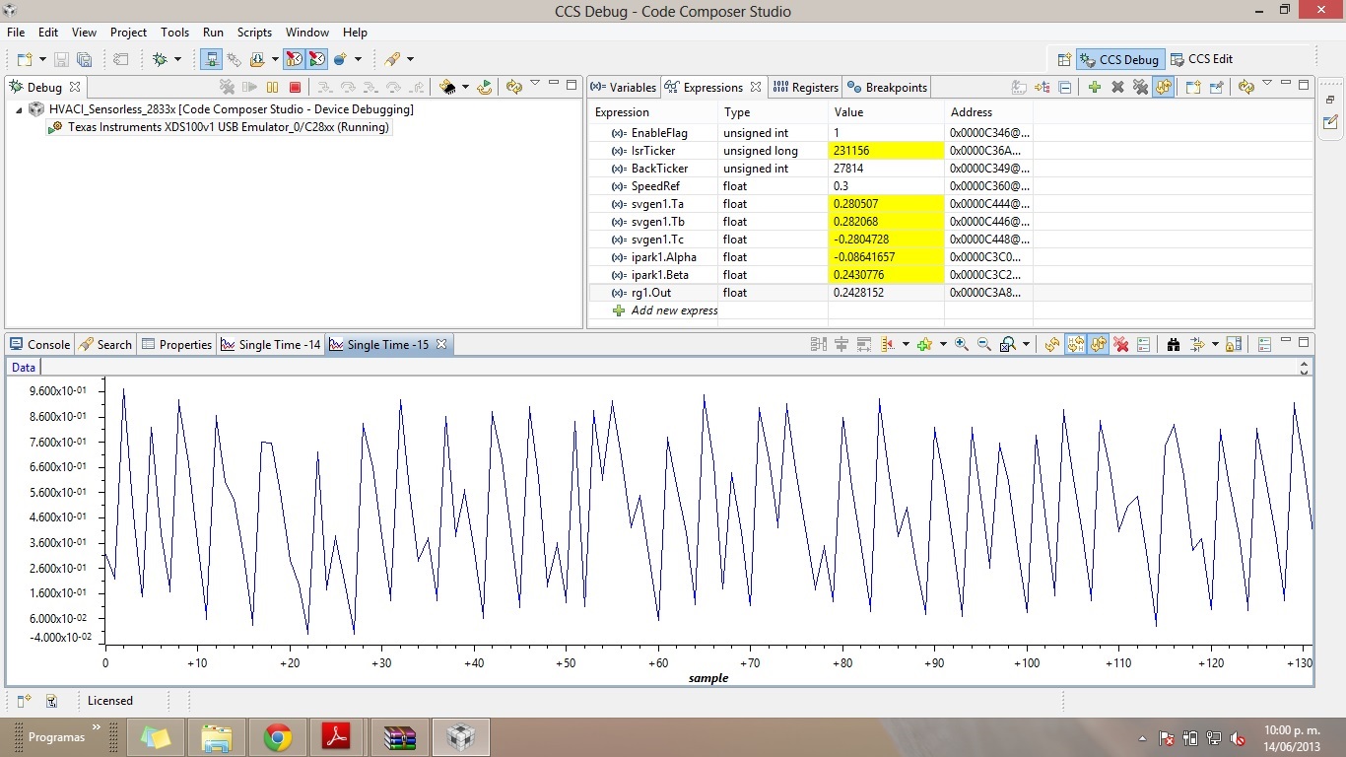This screenshot has height=757, width=1346.
Task: Open Google Chrome from the taskbar
Action: [278, 737]
